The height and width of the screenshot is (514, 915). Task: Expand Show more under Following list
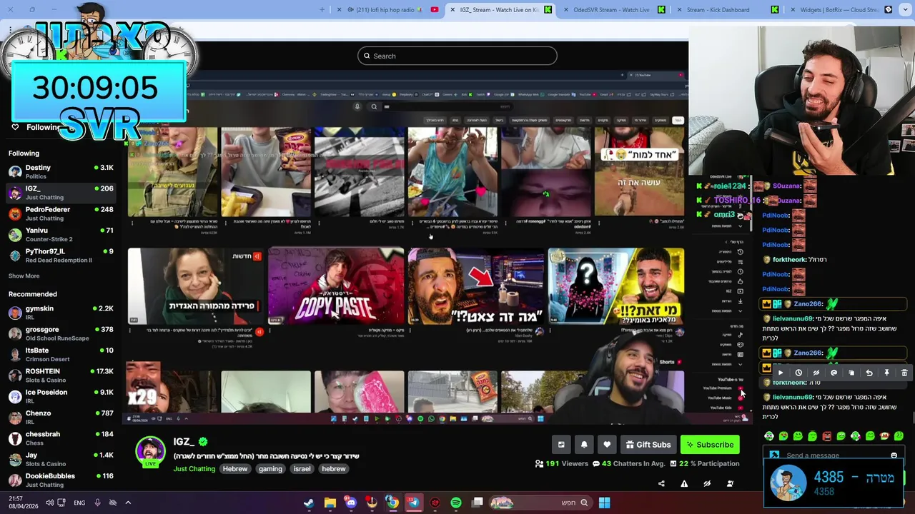pyautogui.click(x=24, y=276)
